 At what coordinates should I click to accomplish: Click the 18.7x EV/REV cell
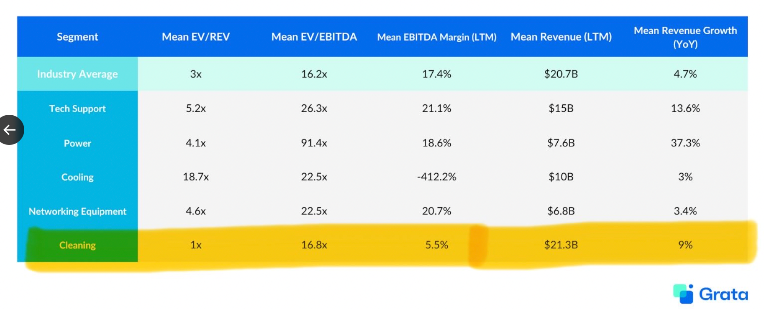pos(196,177)
